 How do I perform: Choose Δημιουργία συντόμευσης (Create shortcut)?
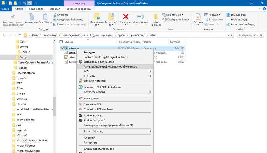pos(115,149)
